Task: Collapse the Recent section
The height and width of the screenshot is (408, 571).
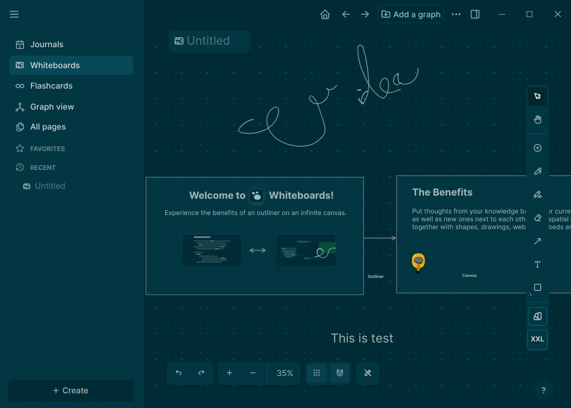Action: click(x=41, y=167)
